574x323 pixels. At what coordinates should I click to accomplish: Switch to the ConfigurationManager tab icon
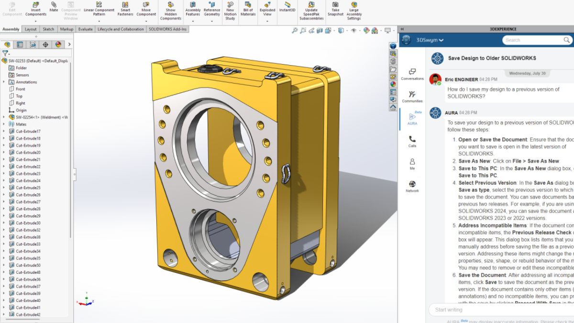click(x=33, y=45)
